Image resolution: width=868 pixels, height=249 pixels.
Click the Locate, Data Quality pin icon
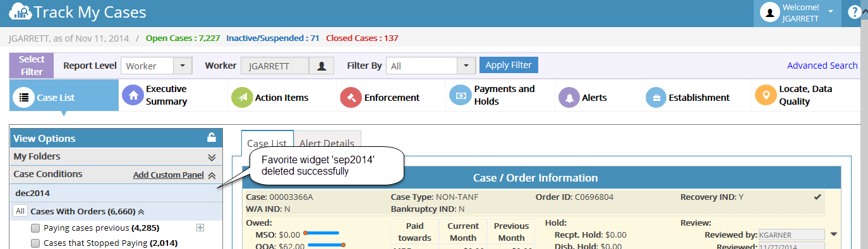(x=765, y=96)
